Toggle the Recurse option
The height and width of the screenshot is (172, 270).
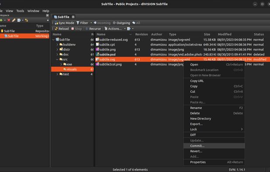[93, 29]
